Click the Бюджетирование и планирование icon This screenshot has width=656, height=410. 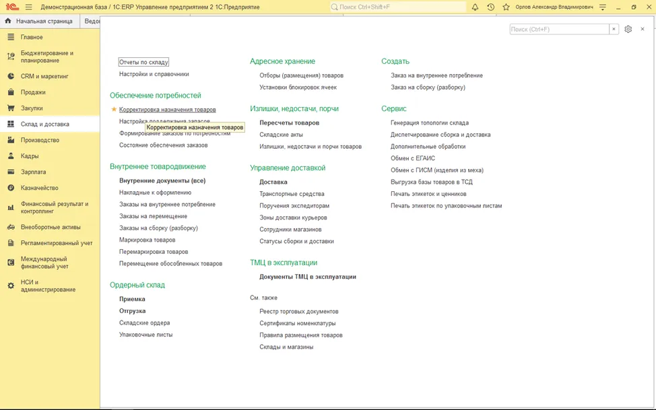[x=11, y=57]
